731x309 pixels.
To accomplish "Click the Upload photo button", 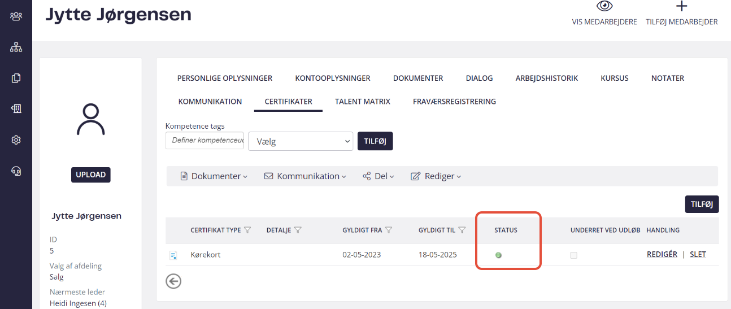I will 91,175.
